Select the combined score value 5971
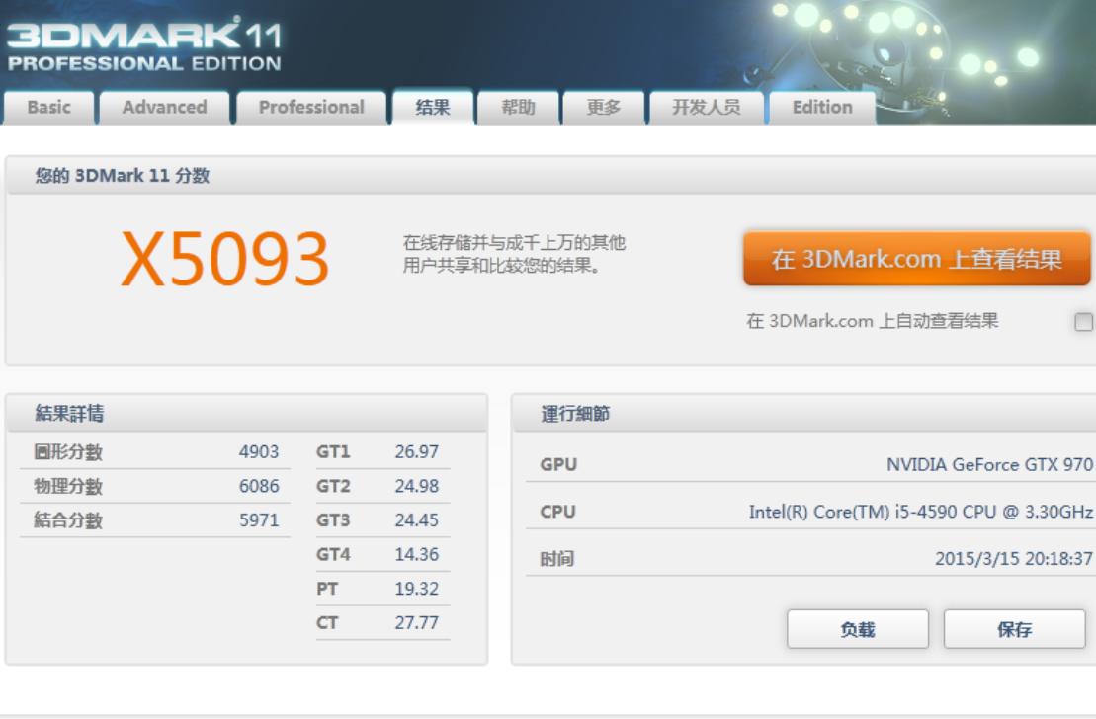Screen dimensions: 1096x719 [259, 520]
